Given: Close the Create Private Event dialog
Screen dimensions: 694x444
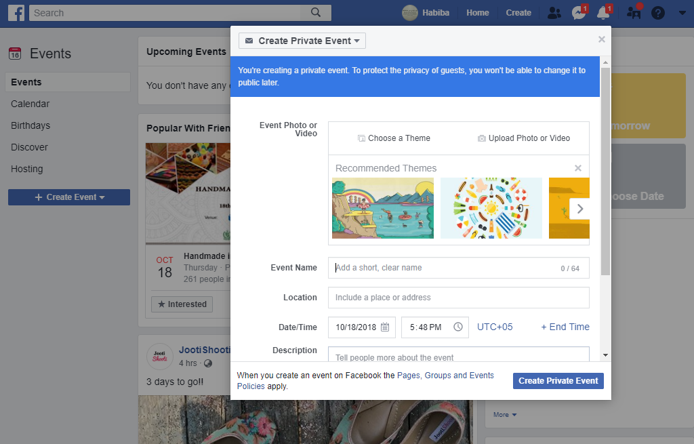Looking at the screenshot, I should (x=602, y=39).
